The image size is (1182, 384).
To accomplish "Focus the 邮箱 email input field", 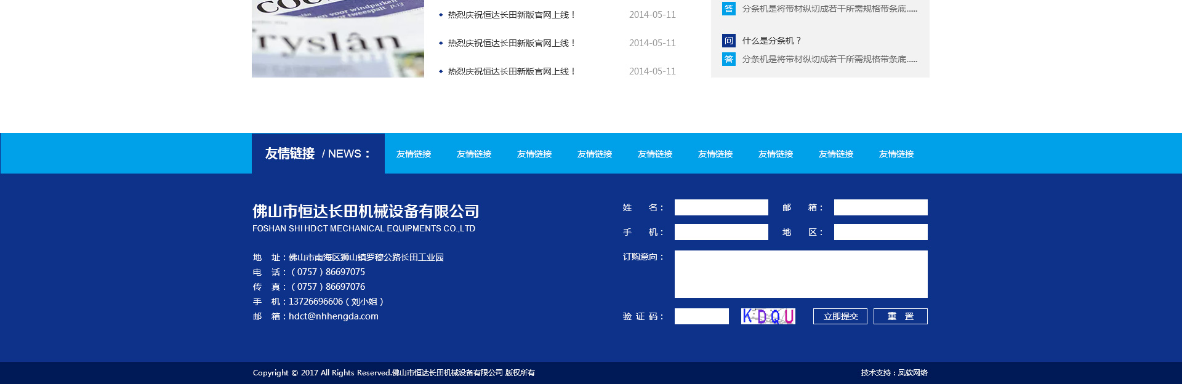I will click(x=880, y=207).
